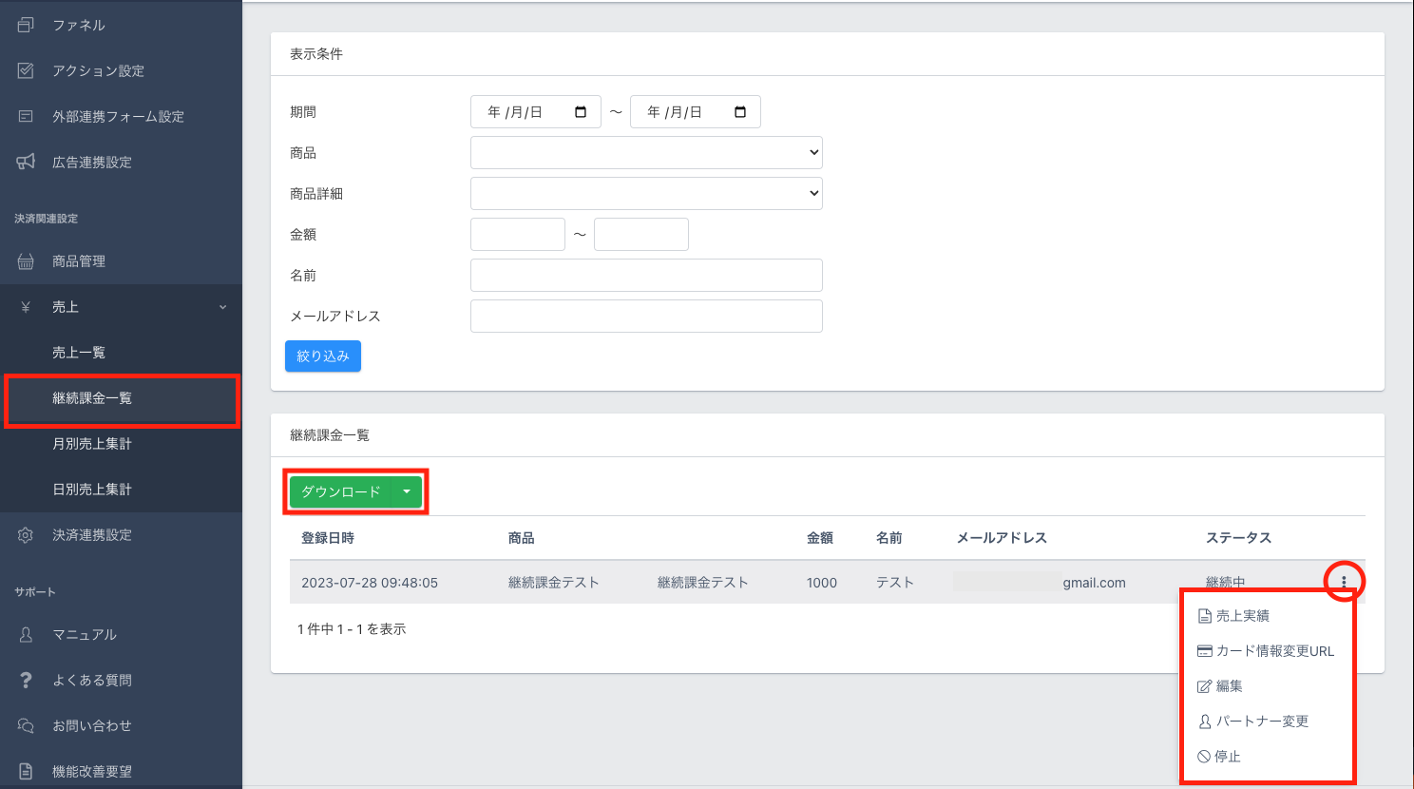1414x789 pixels.
Task: Click the chat icon for お問い合わせ
Action: pos(26,725)
